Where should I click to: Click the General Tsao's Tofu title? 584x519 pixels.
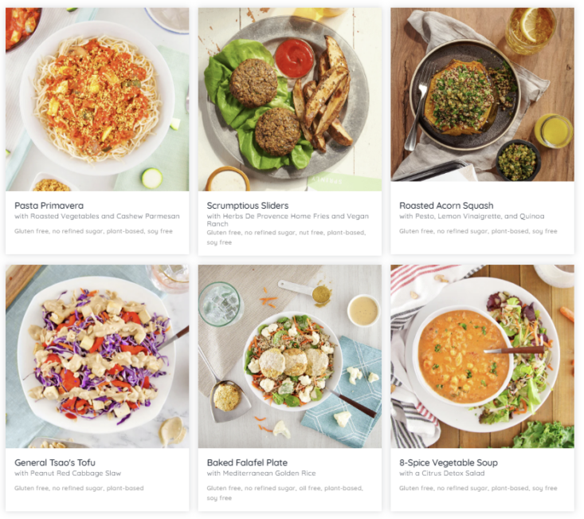click(55, 462)
